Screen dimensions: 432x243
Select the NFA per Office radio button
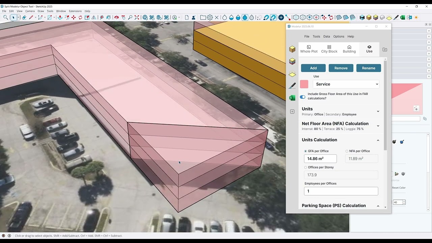[347, 151]
